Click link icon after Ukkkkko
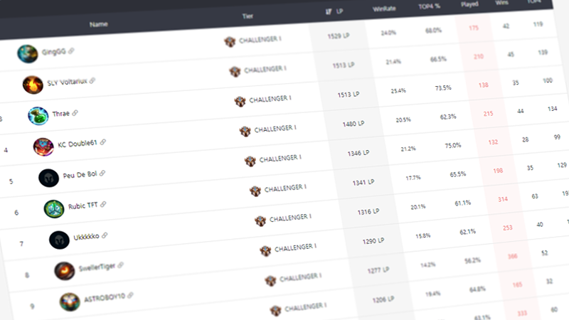 105,235
